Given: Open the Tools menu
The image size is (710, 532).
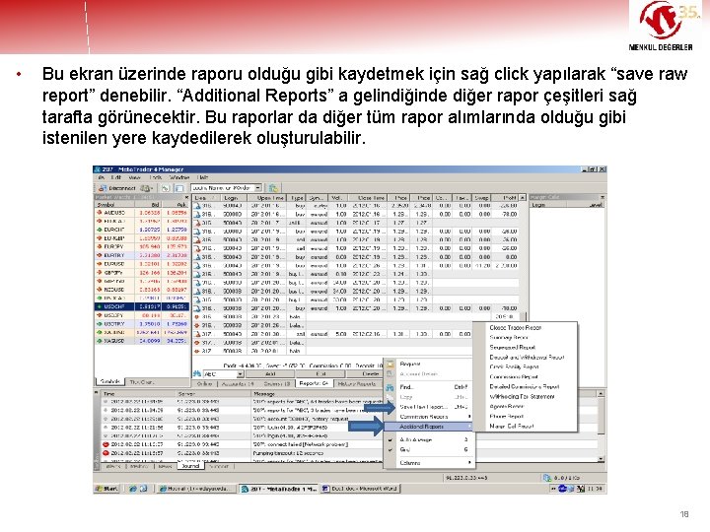Looking at the screenshot, I should click(x=156, y=177).
